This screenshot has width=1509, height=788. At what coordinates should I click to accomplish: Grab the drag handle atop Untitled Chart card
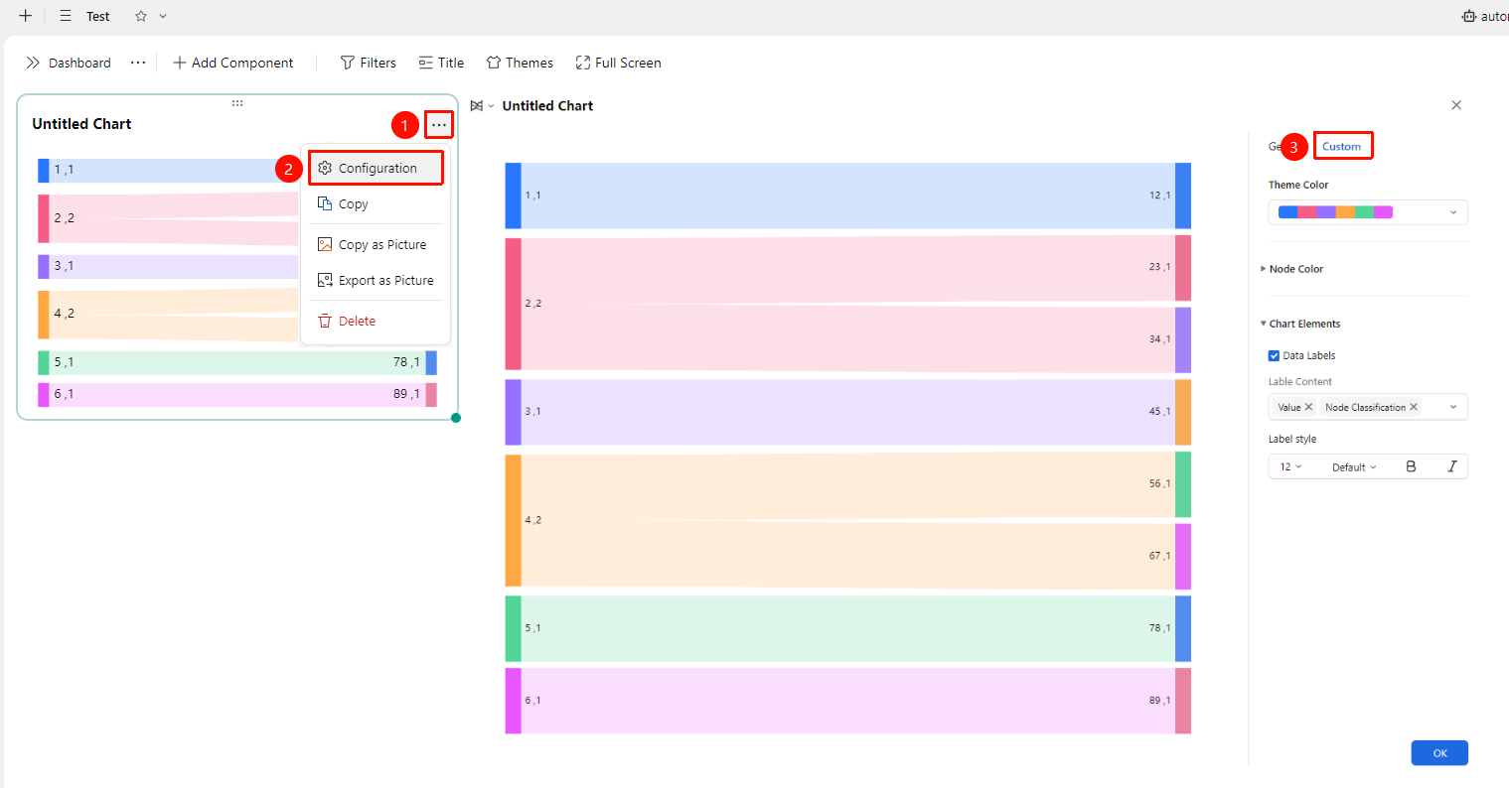[237, 103]
